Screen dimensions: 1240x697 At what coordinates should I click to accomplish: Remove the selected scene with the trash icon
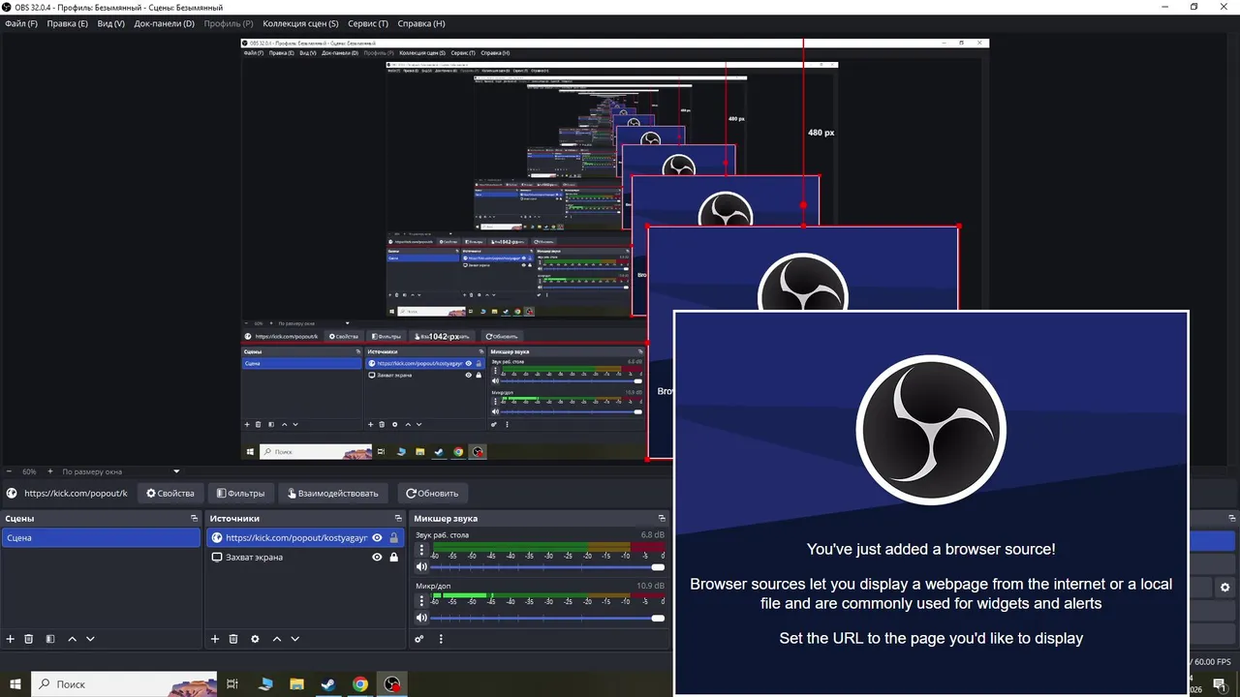(29, 639)
